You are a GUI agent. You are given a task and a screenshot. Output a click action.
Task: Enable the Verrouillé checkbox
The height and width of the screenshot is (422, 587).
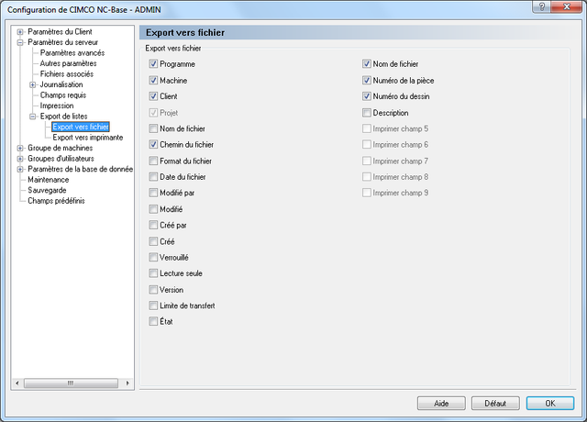tap(153, 257)
